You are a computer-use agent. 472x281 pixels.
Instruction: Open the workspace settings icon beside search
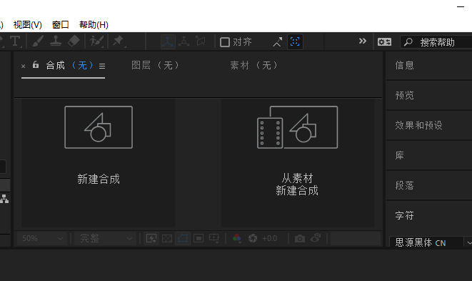point(384,42)
